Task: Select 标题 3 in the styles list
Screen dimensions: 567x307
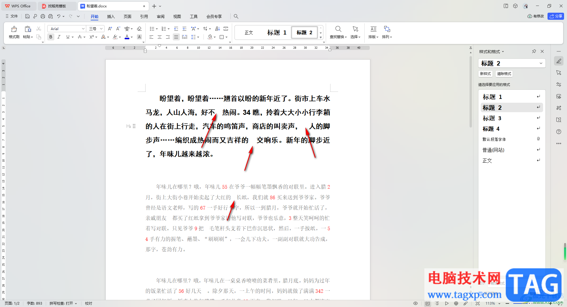Action: [492, 118]
